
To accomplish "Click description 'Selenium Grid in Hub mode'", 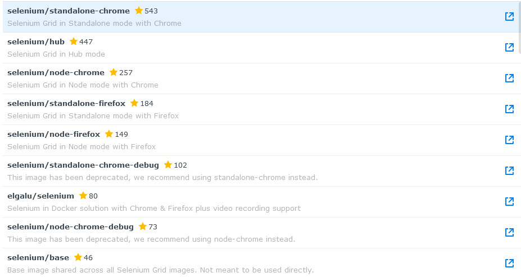I will point(56,54).
